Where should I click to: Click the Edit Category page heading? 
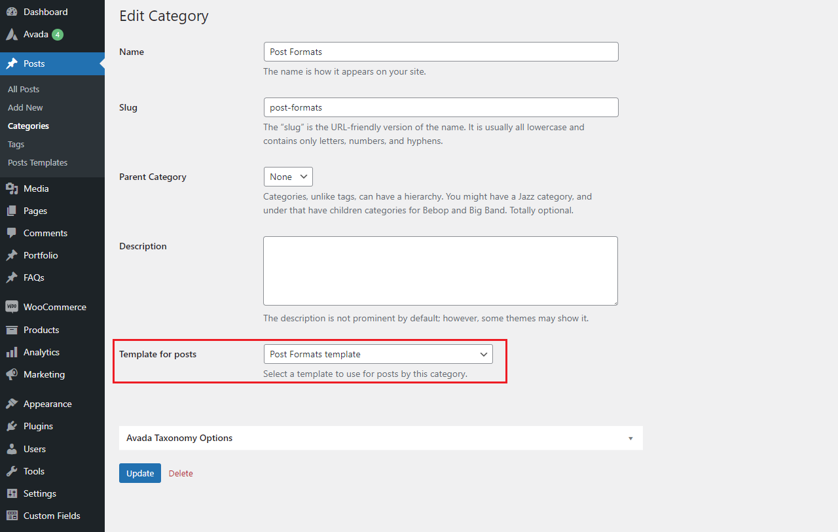coord(164,16)
